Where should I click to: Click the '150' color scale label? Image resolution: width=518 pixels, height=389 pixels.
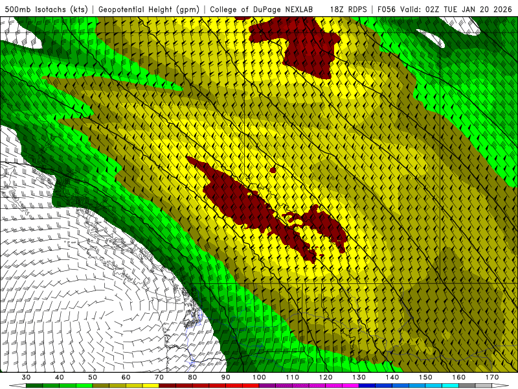426,377
